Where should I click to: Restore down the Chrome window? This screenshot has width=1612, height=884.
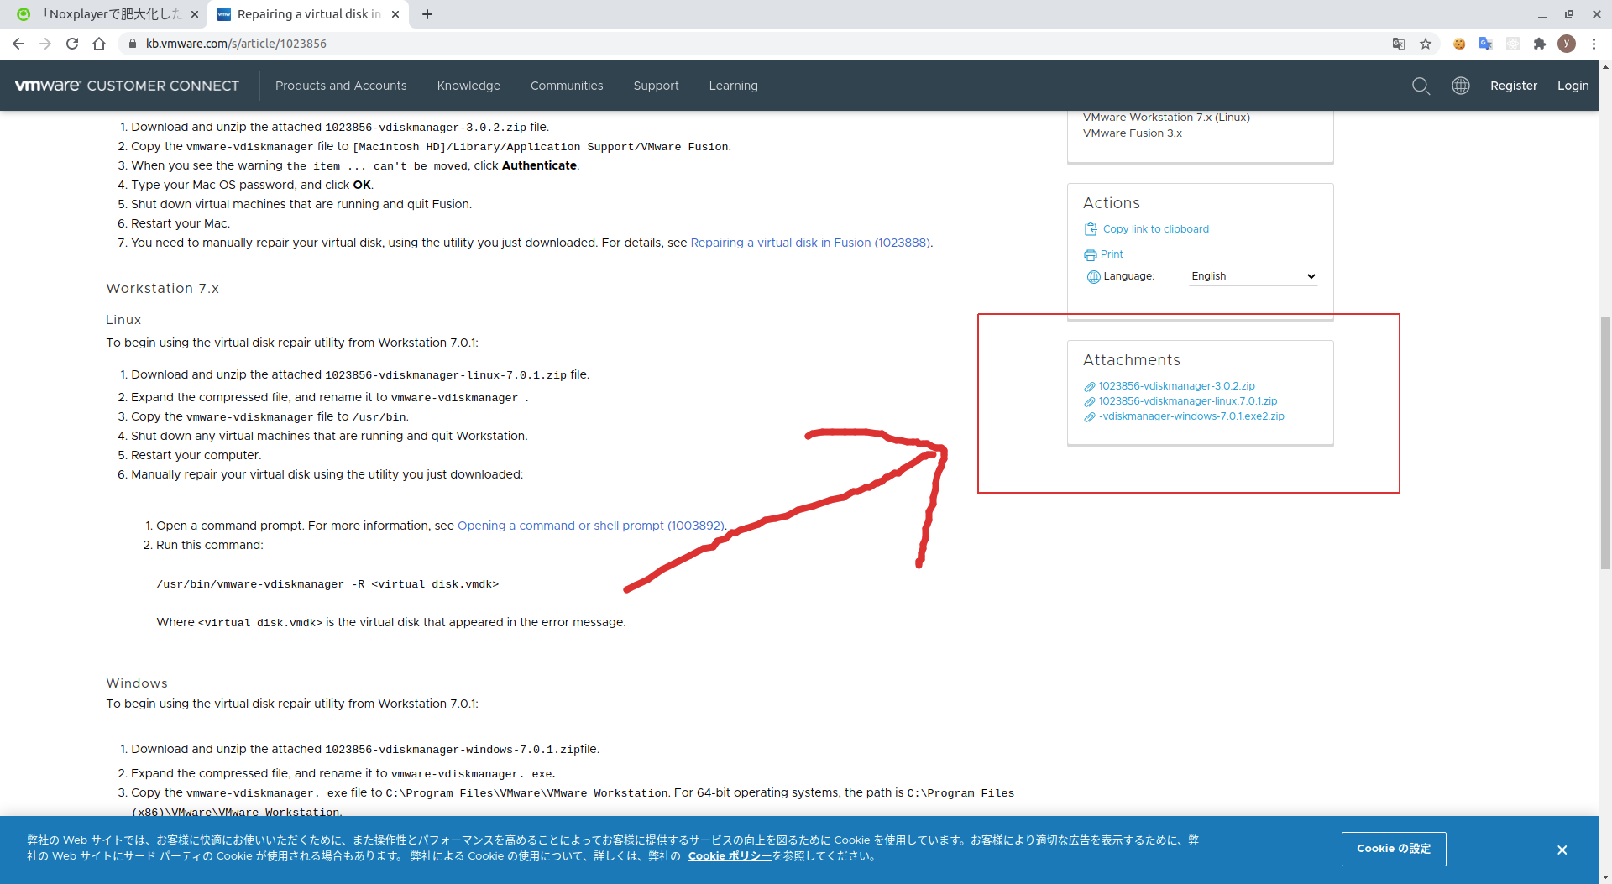[x=1569, y=14]
